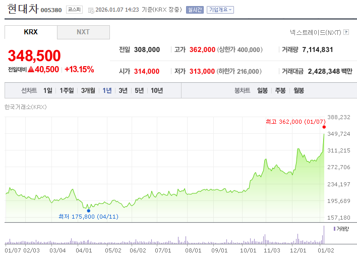
Task: Click the previous close value 308,000
Action: coord(147,49)
